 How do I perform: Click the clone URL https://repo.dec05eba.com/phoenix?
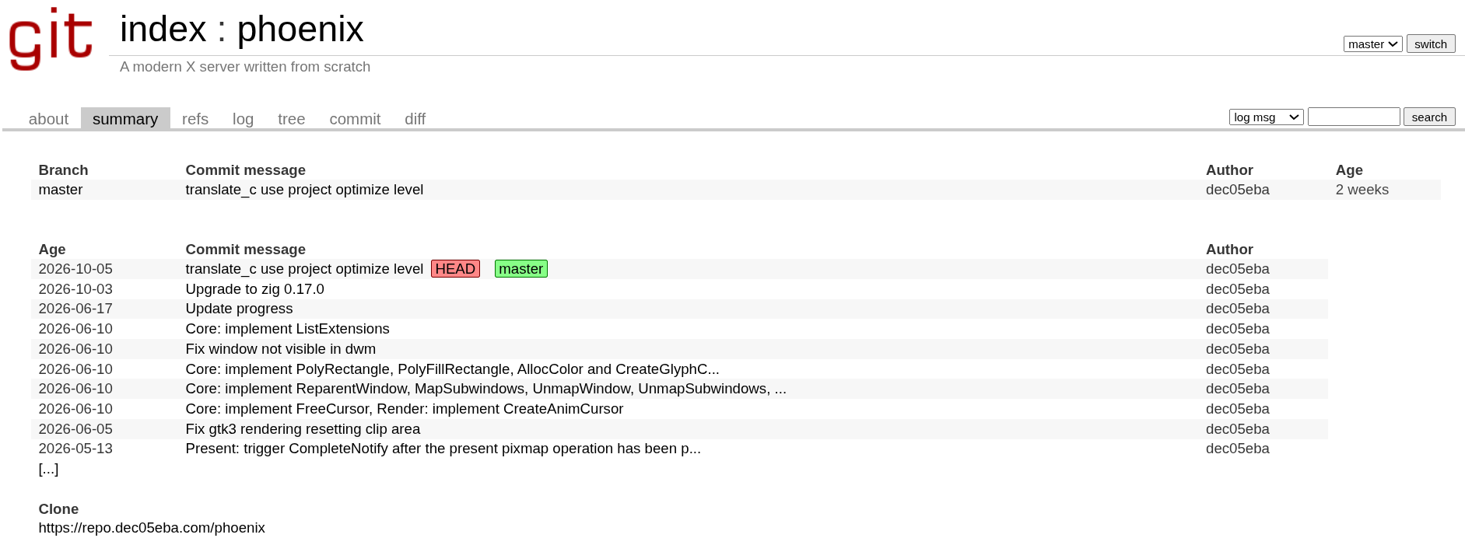152,528
